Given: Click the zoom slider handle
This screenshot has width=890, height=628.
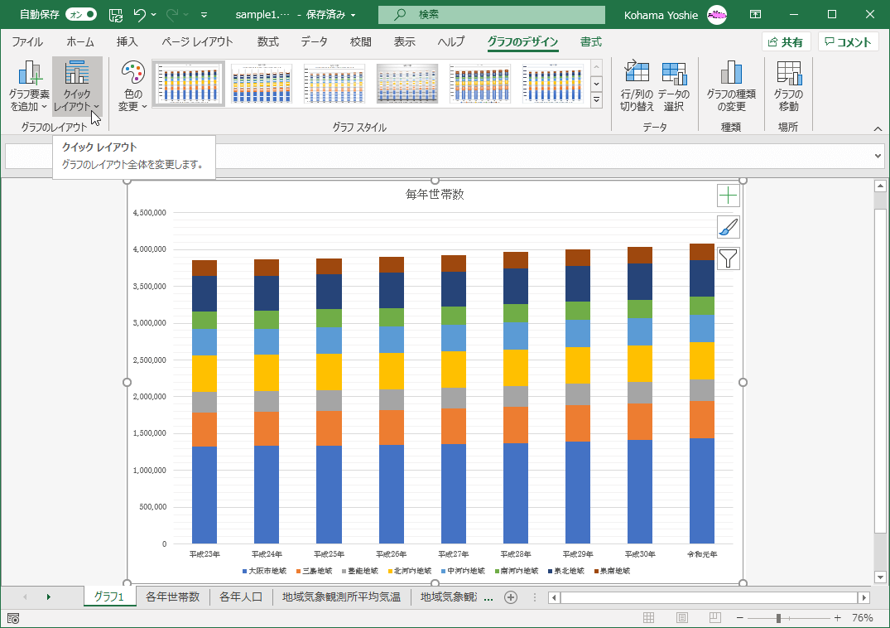Looking at the screenshot, I should point(778,618).
